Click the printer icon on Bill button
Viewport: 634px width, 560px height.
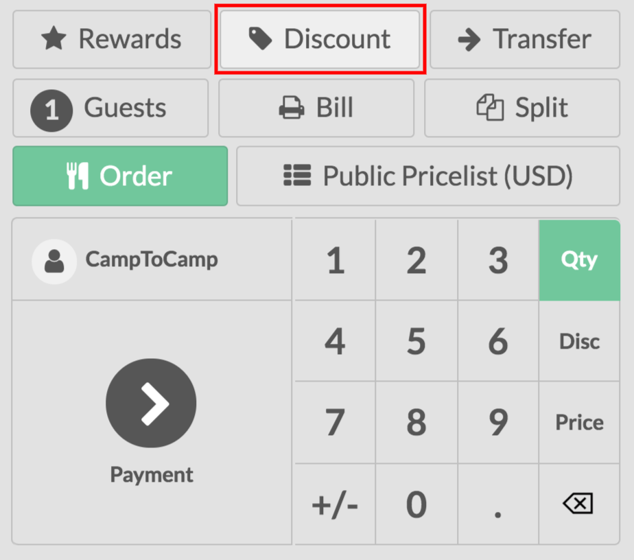(292, 108)
